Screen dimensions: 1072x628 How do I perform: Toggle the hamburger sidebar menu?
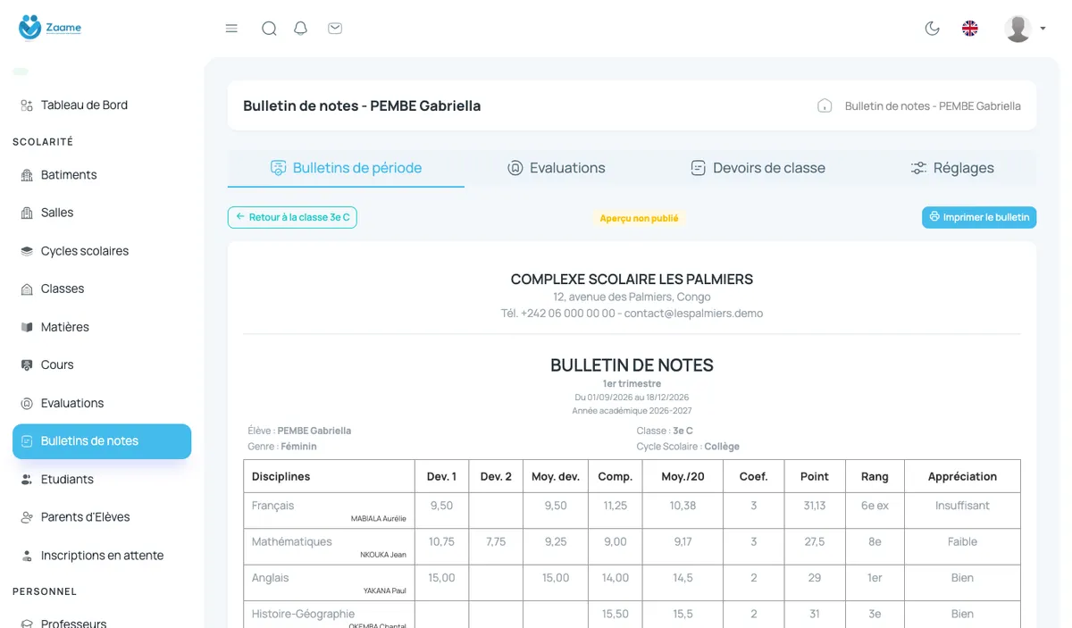(x=231, y=29)
